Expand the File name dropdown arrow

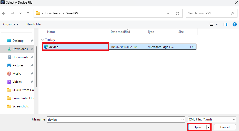[x=182, y=119]
